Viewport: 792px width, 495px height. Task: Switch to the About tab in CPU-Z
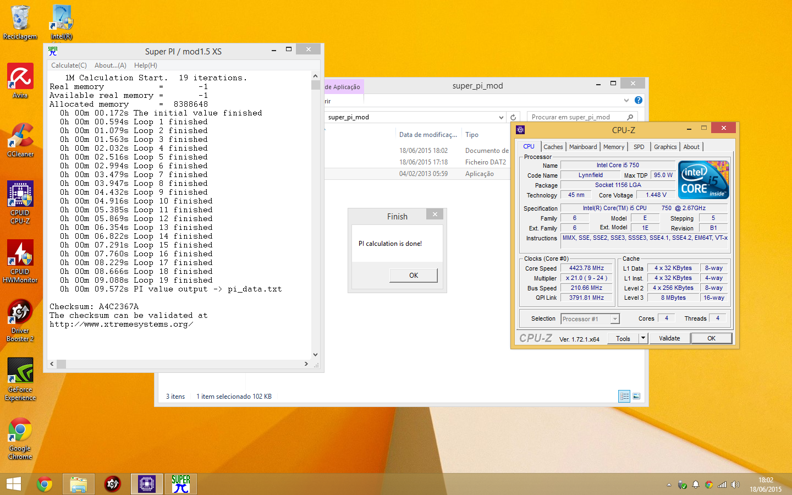(x=691, y=147)
